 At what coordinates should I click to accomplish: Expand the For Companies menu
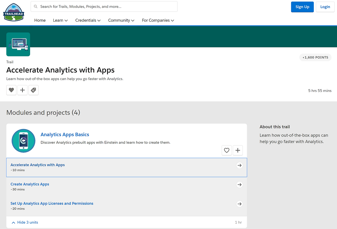coord(158,20)
